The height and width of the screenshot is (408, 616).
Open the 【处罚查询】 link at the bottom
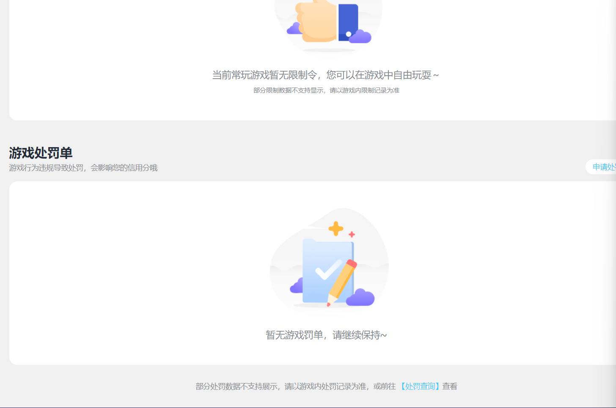[420, 386]
